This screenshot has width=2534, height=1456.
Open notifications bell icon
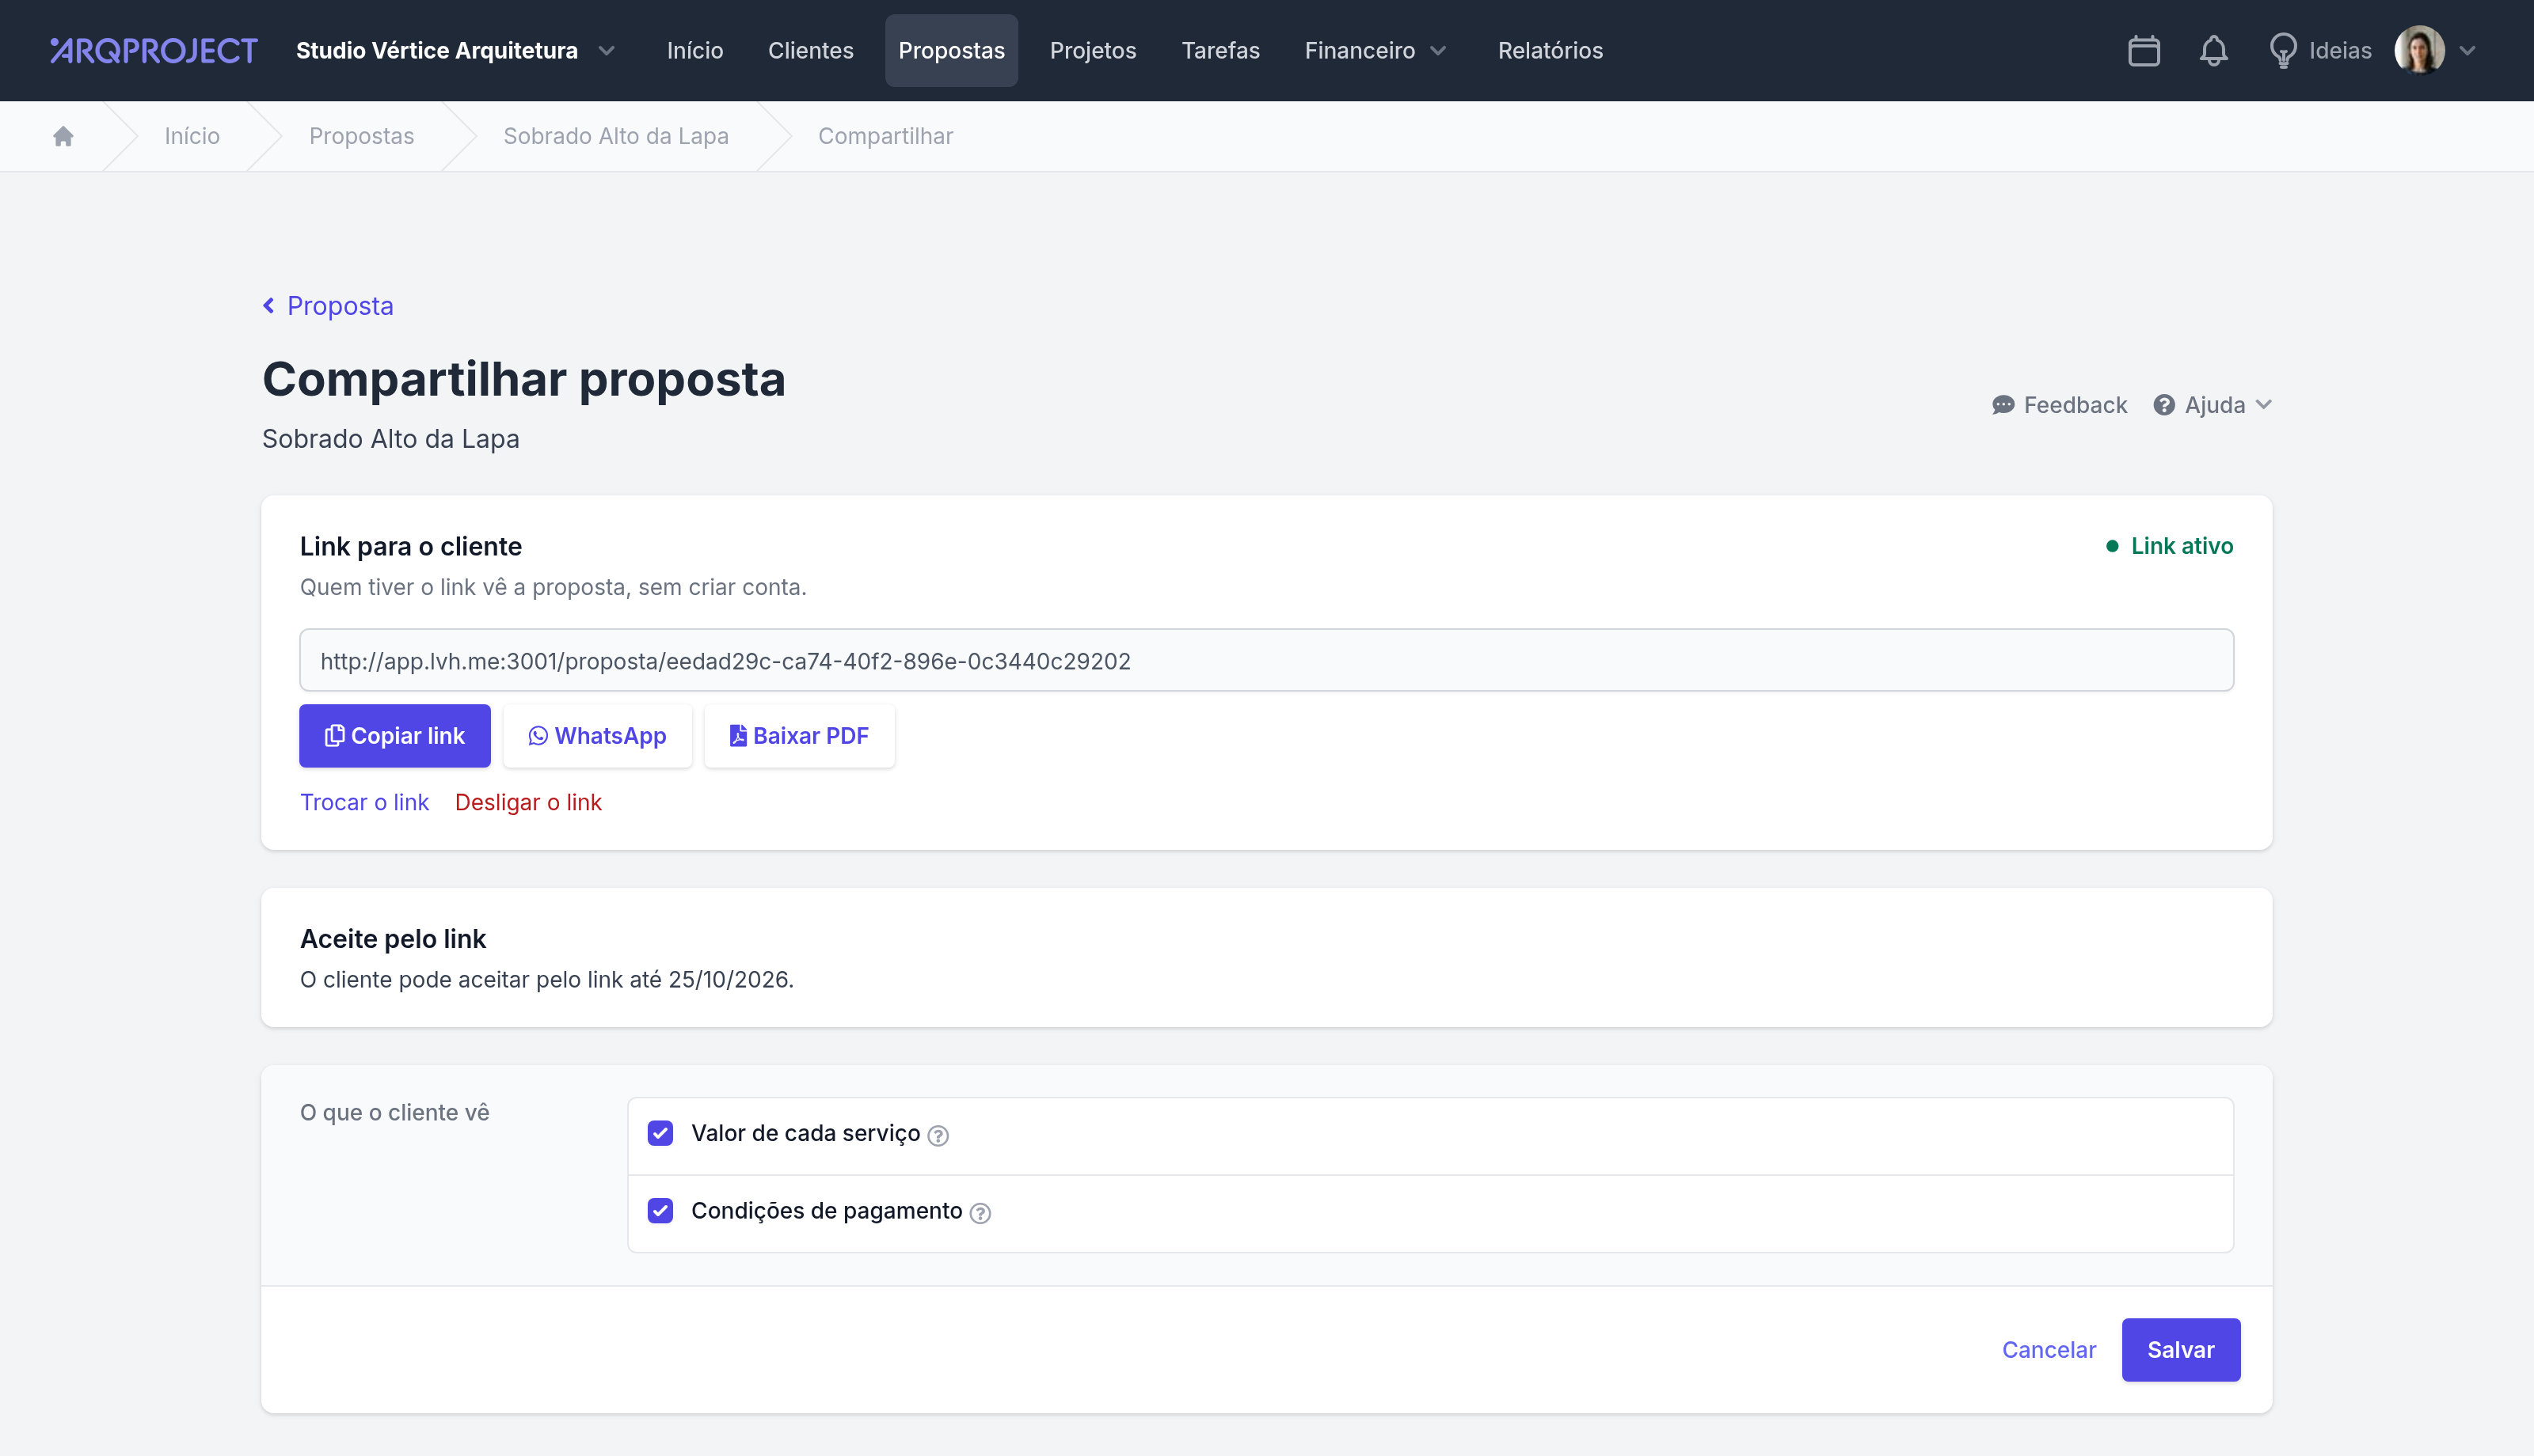(2212, 50)
